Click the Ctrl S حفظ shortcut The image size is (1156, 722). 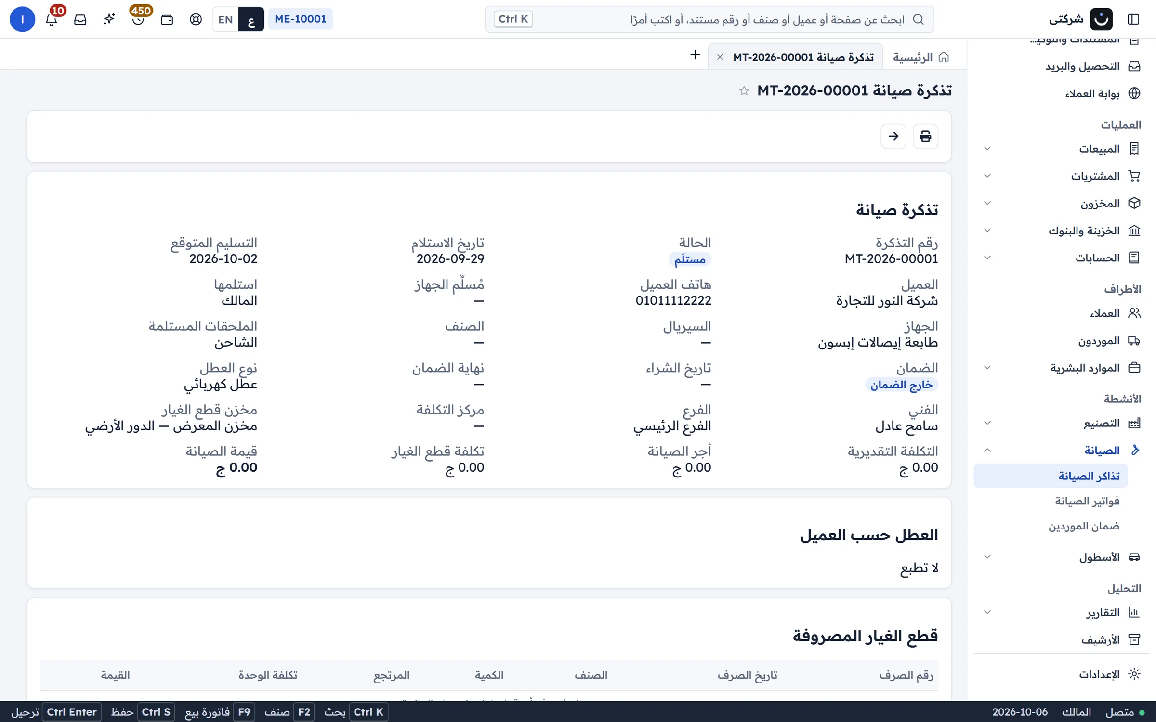click(x=143, y=712)
